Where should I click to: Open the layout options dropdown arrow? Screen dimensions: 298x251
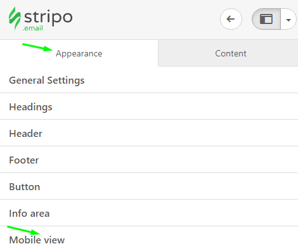coord(288,20)
